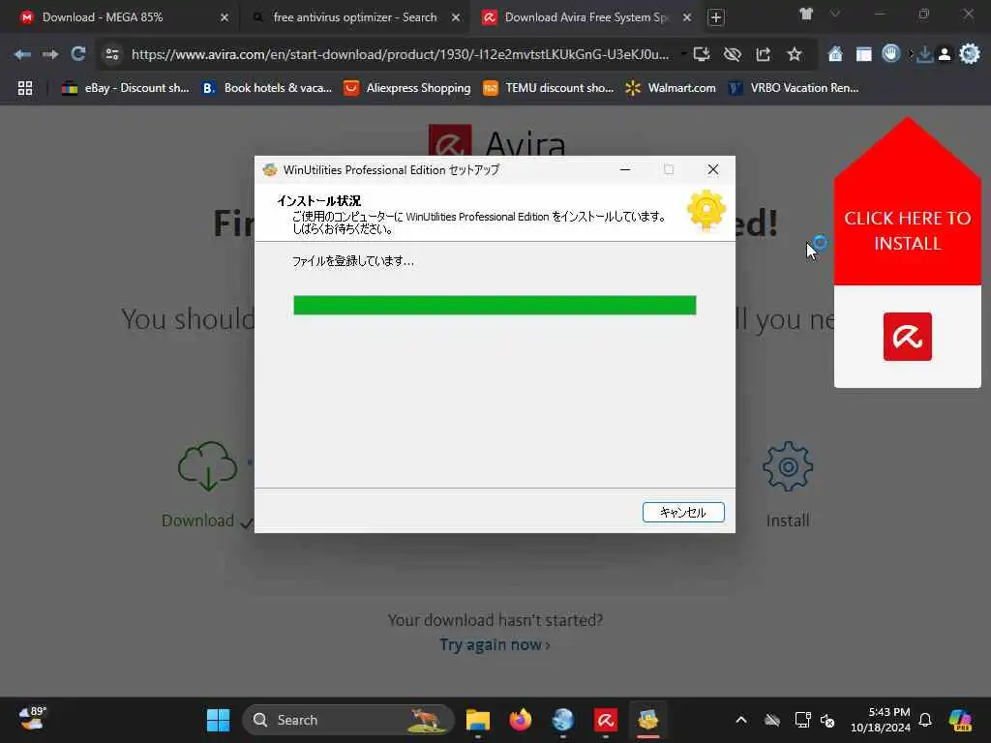
Task: Reload the Avira page
Action: [77, 54]
